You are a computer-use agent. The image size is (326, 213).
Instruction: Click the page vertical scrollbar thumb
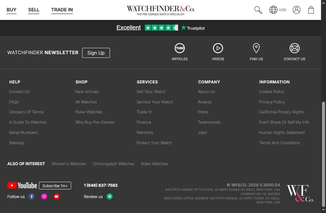[323, 154]
